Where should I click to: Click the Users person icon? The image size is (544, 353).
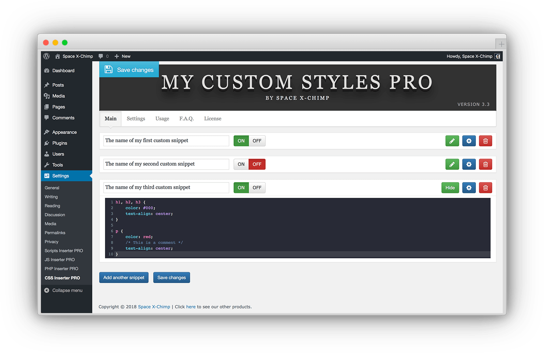[47, 154]
